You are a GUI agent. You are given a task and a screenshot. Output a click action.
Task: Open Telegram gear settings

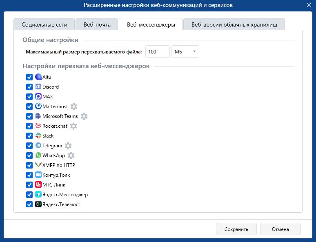(x=68, y=145)
